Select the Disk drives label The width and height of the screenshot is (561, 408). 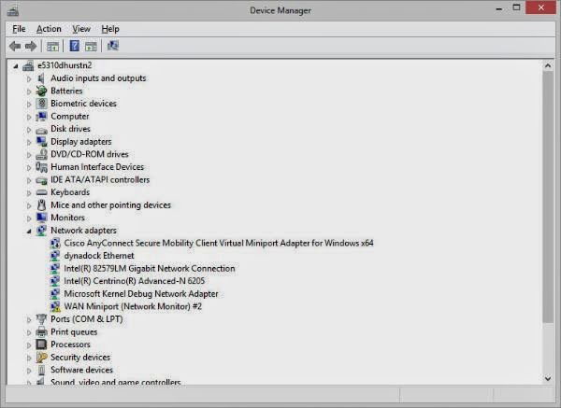pos(70,129)
